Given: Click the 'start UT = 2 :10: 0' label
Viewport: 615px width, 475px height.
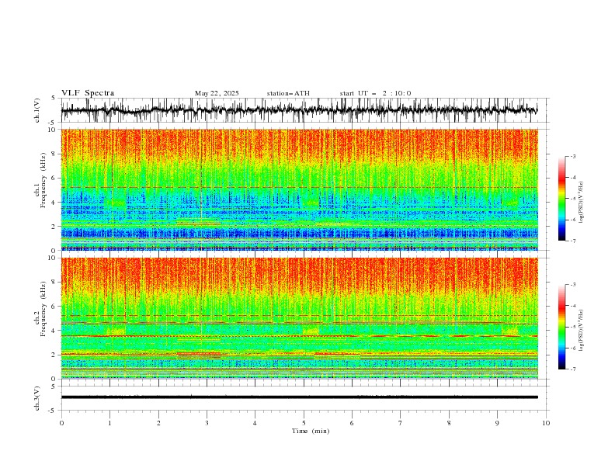Looking at the screenshot, I should tap(375, 93).
